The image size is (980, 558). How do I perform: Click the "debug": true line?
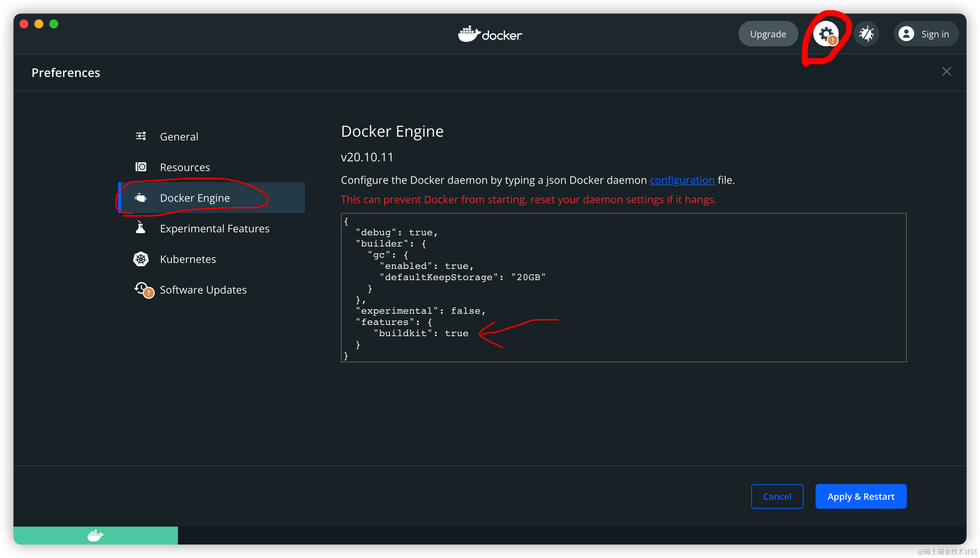397,232
